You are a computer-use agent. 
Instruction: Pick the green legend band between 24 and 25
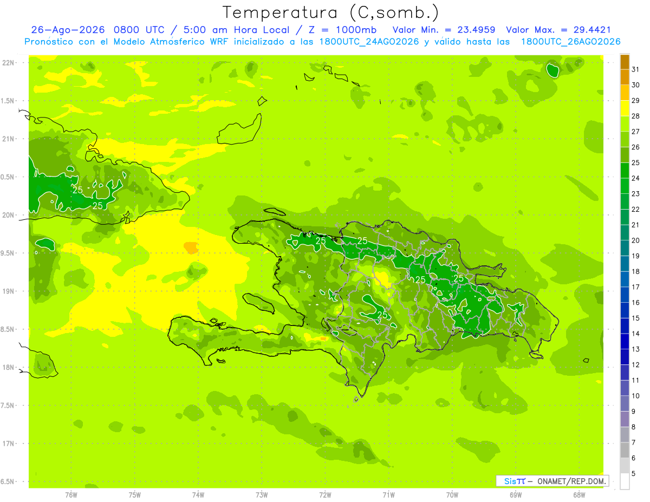pos(625,171)
